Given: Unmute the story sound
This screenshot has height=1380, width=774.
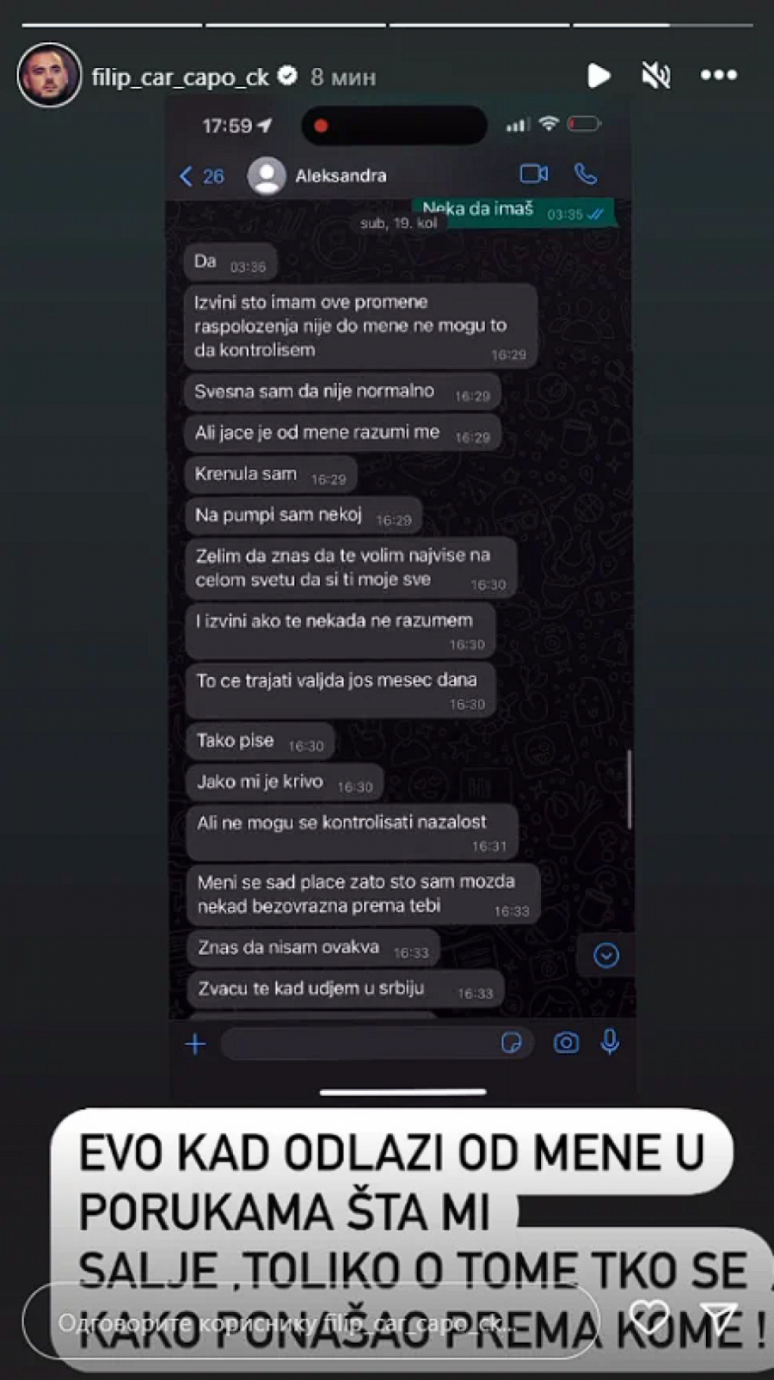Looking at the screenshot, I should (656, 76).
